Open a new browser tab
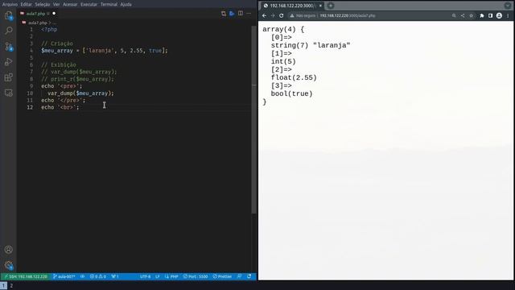This screenshot has width=515, height=290. (331, 6)
